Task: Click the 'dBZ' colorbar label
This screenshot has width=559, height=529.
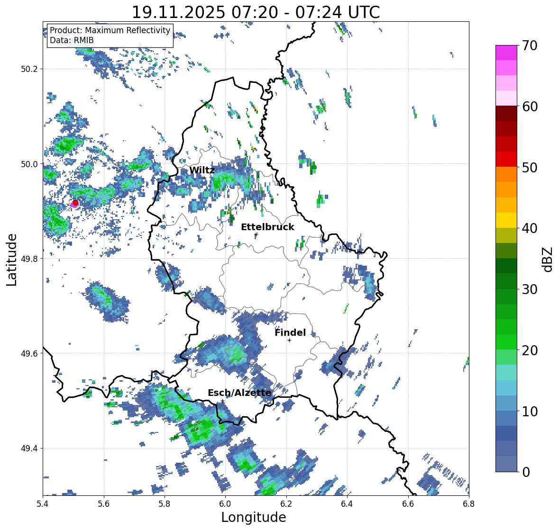Action: 548,260
